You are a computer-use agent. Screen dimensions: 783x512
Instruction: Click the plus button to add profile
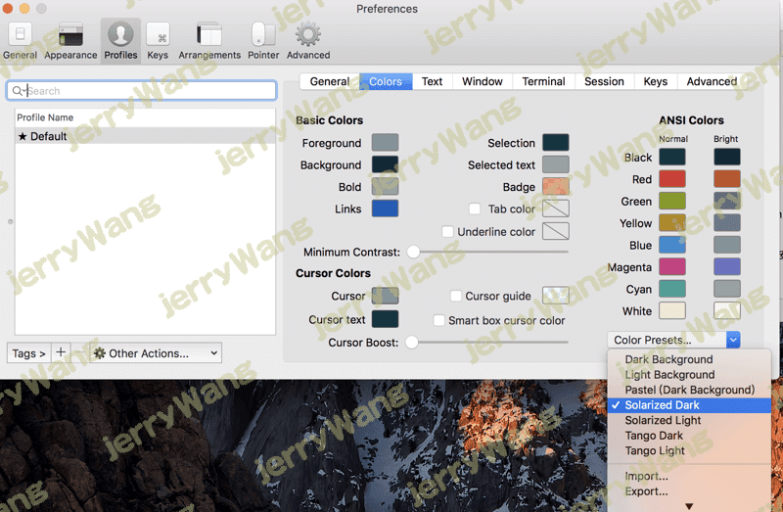tap(61, 353)
